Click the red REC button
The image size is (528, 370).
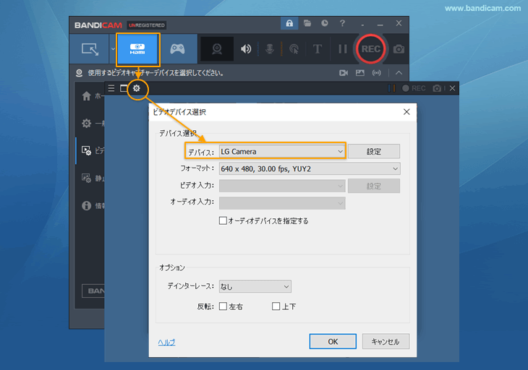(371, 49)
